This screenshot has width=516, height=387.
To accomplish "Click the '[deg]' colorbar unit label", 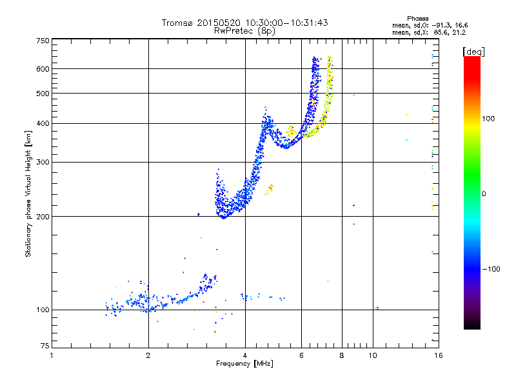I will pyautogui.click(x=473, y=52).
